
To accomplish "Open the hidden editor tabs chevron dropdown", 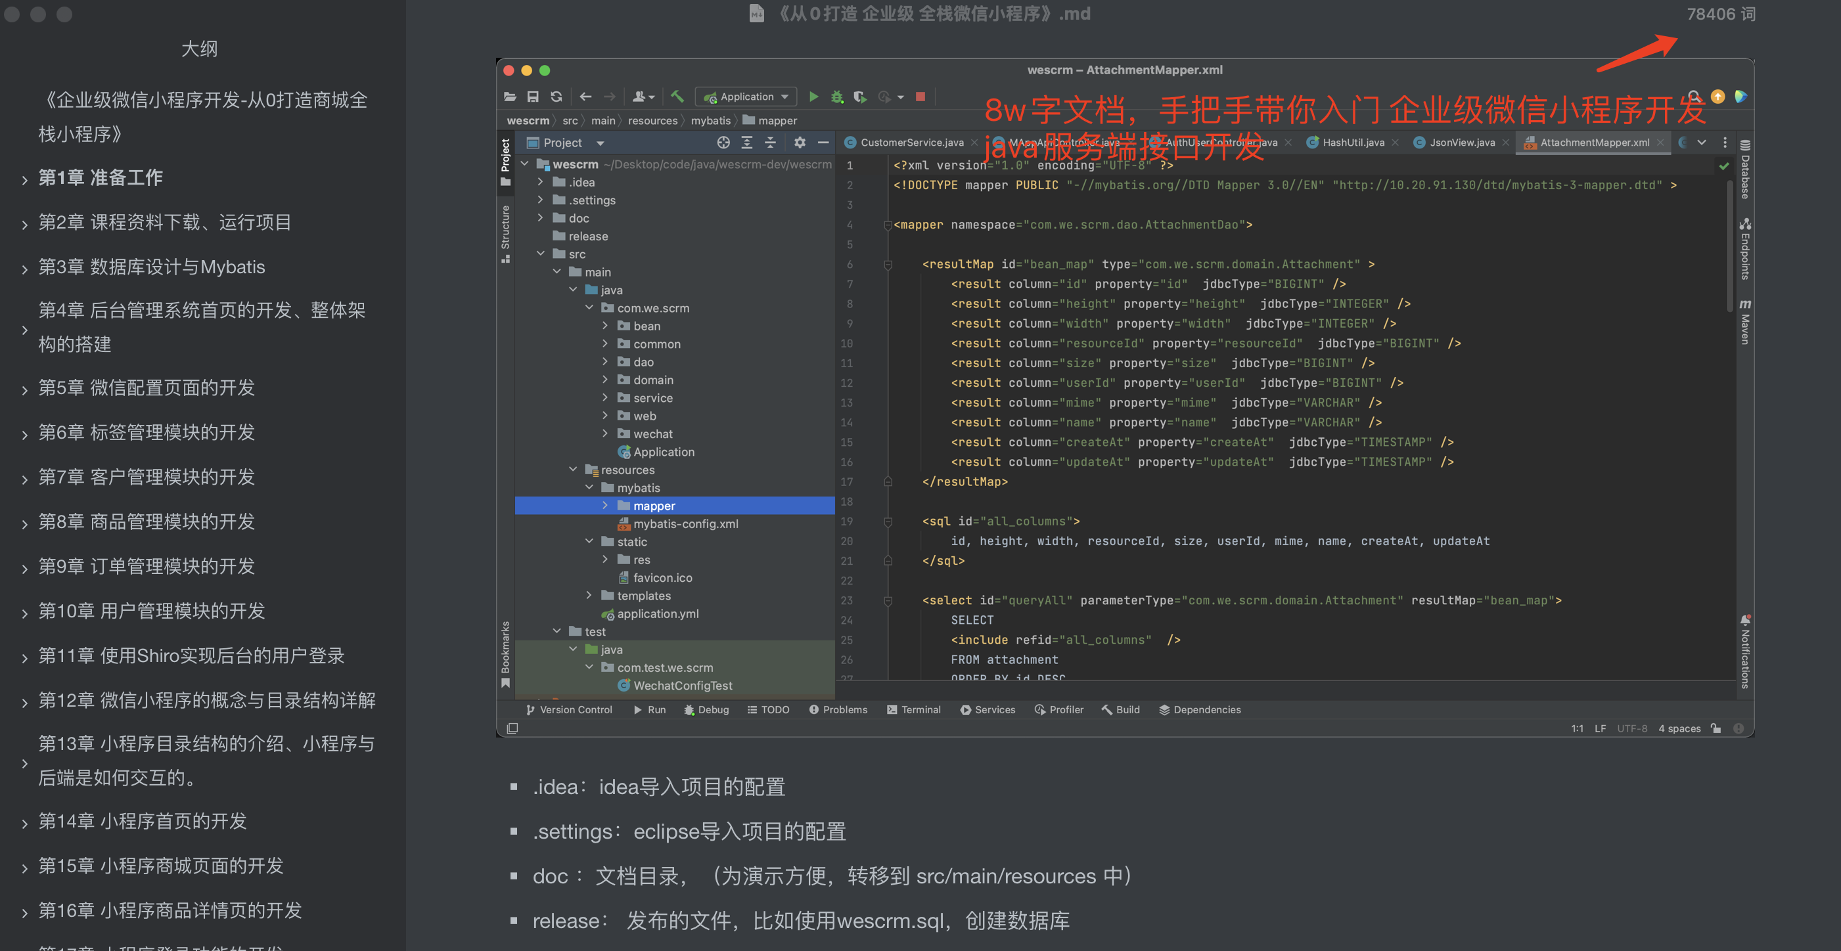I will coord(1702,142).
